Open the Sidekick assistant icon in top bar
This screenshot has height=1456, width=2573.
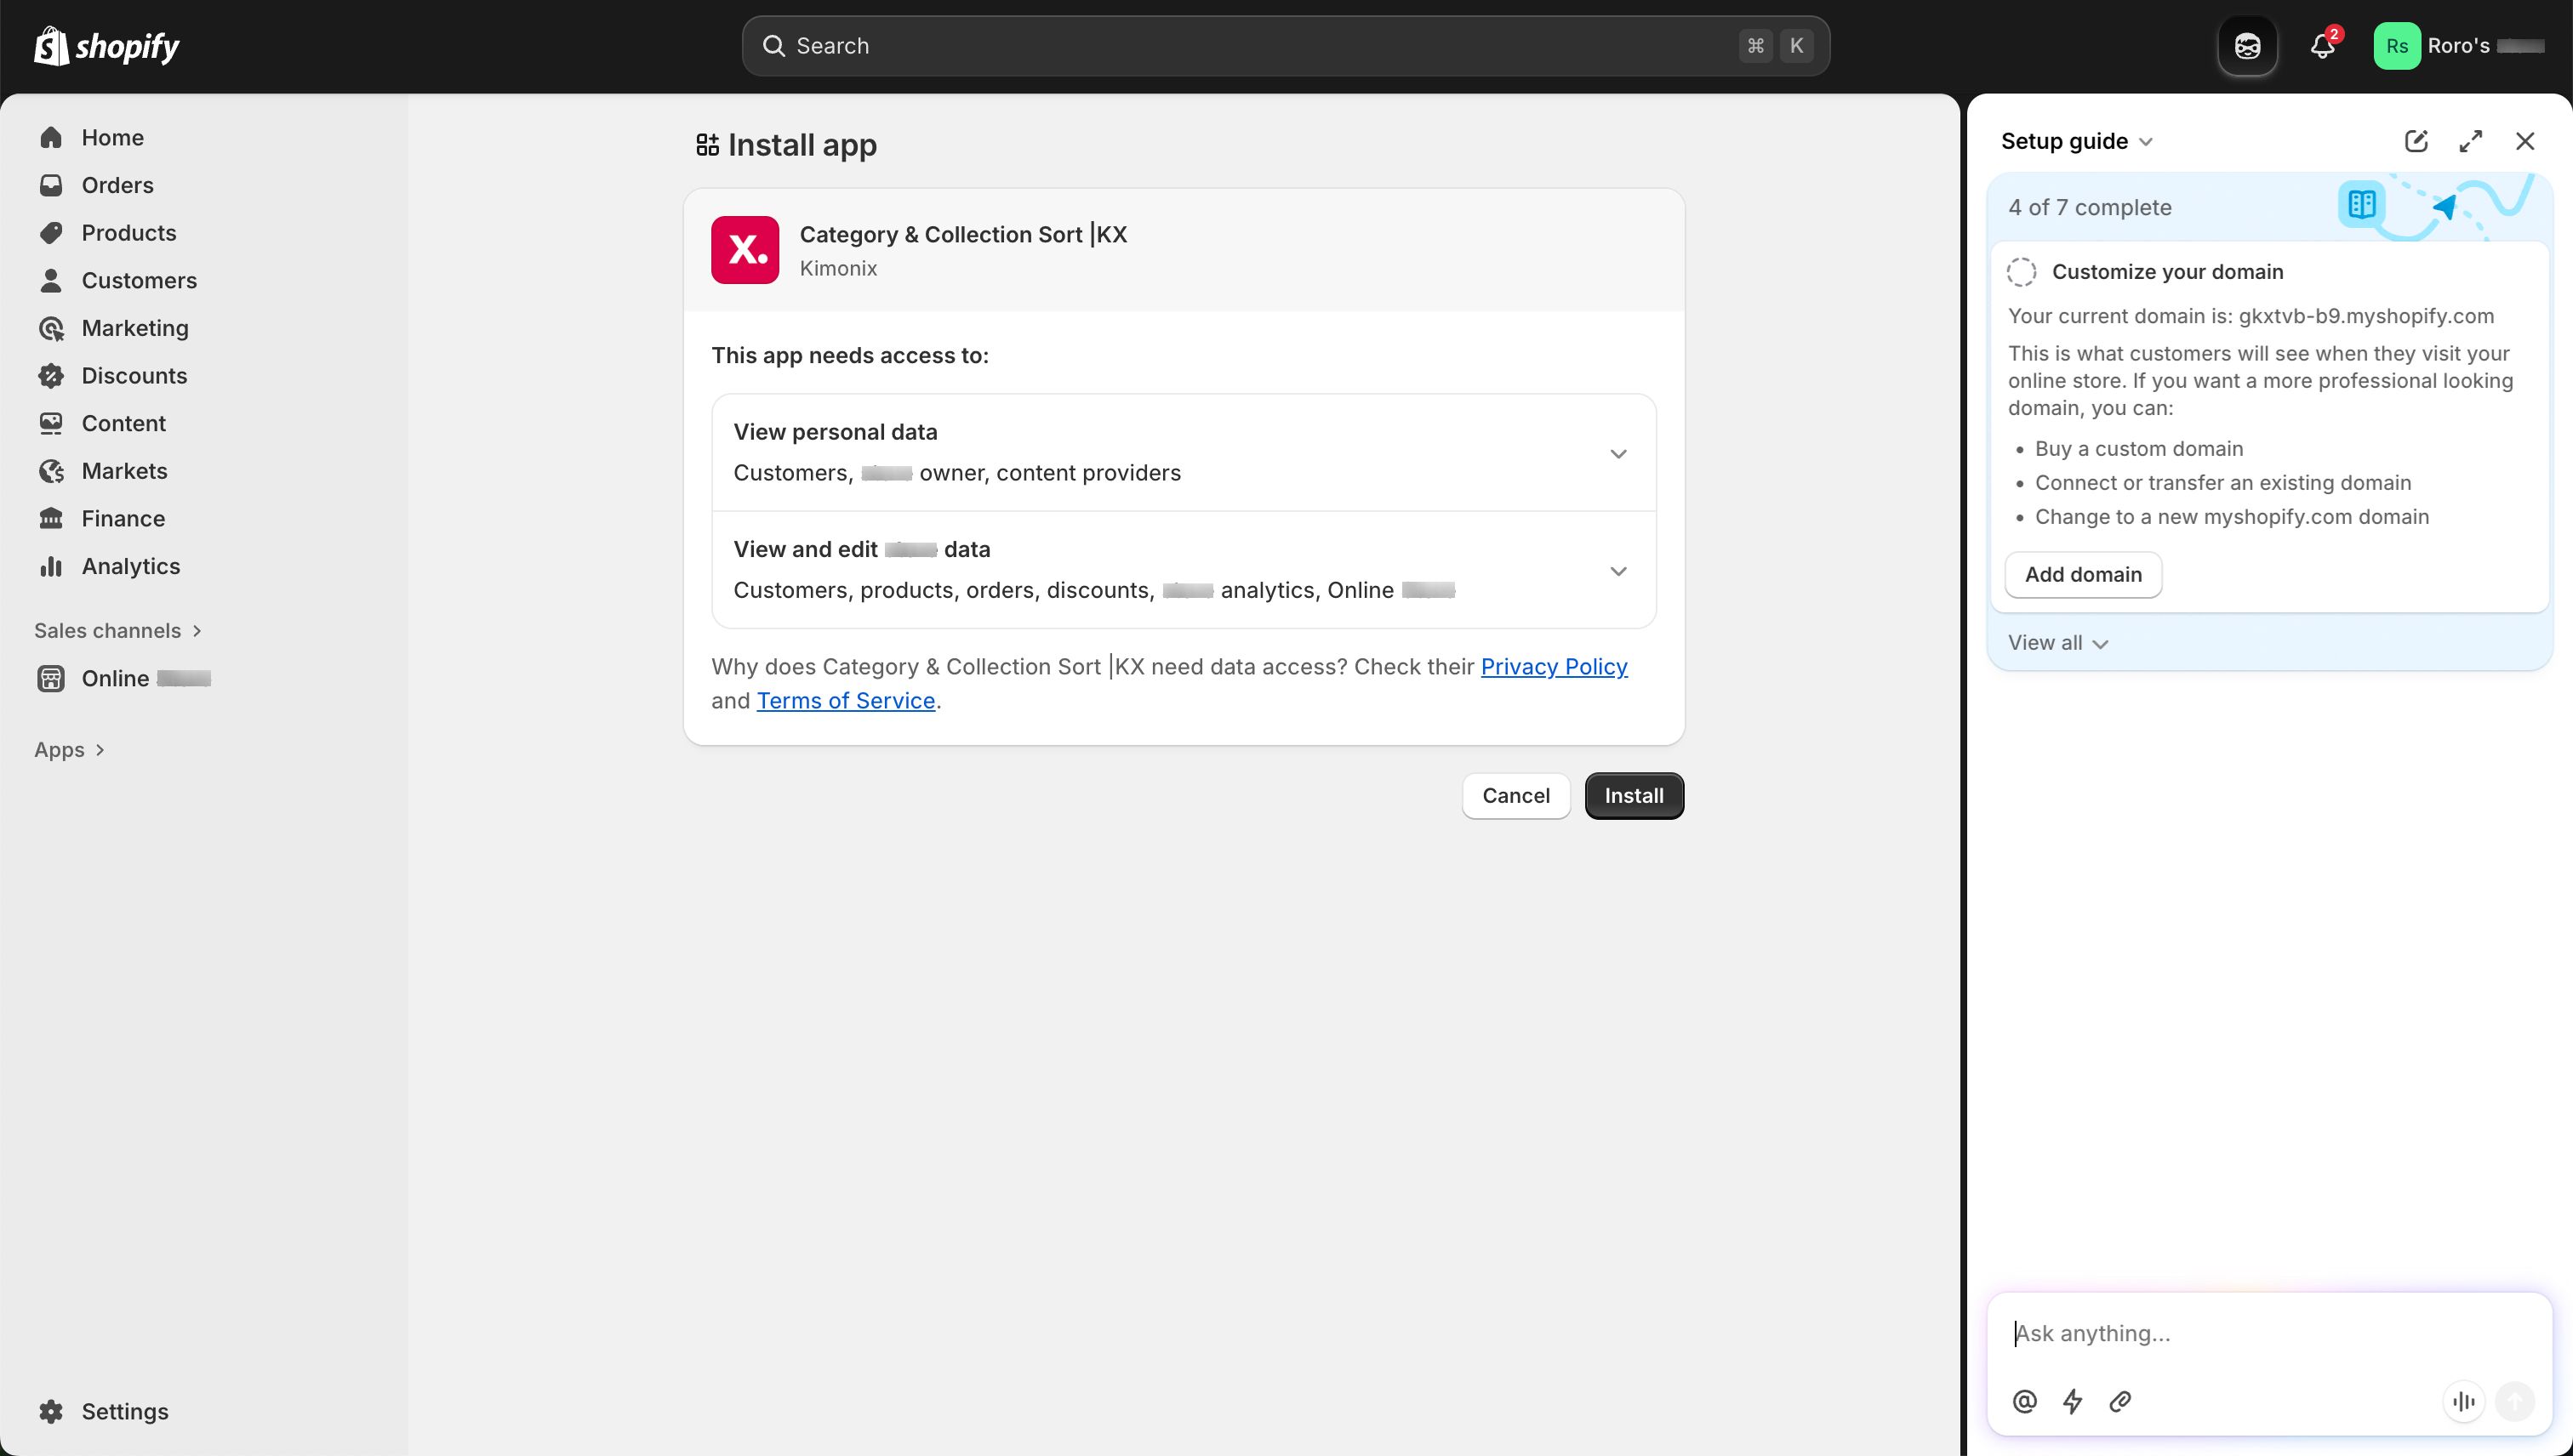pos(2247,46)
